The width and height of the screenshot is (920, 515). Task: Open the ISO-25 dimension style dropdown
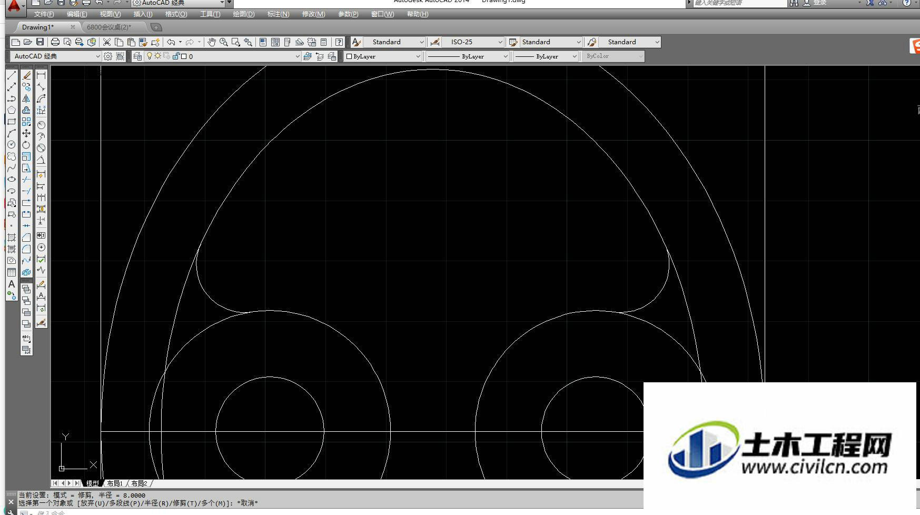[x=473, y=42]
